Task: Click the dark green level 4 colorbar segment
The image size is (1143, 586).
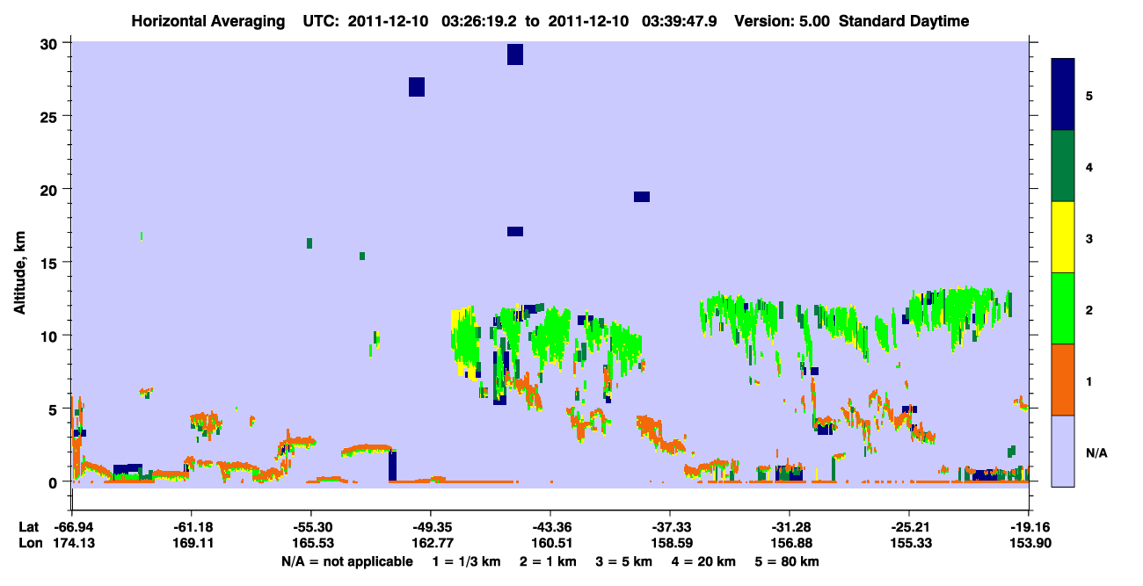Action: 1063,166
